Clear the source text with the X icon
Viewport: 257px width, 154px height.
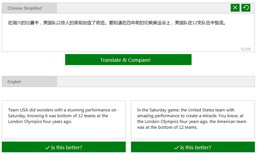point(235,8)
